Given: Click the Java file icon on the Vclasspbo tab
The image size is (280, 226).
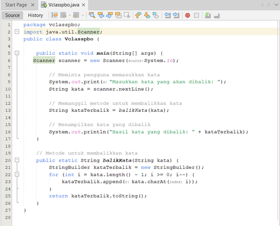Looking at the screenshot, I should (44, 5).
